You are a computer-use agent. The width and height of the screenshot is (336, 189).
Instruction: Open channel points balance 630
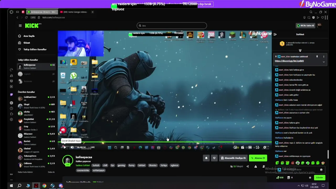point(280,178)
